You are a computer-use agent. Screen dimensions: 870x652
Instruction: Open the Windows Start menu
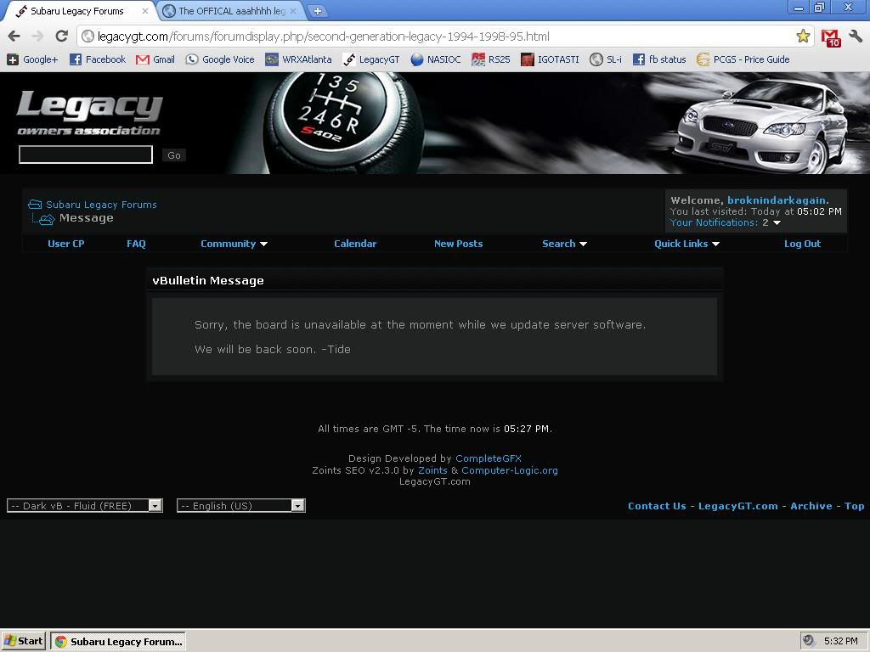(23, 641)
